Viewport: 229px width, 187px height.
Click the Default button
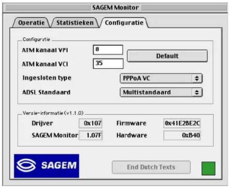point(167,56)
